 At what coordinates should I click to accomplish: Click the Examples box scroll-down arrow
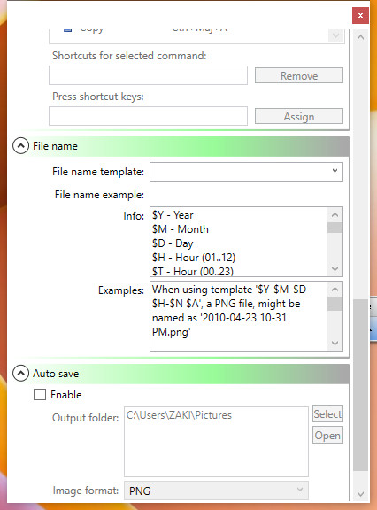[335, 343]
